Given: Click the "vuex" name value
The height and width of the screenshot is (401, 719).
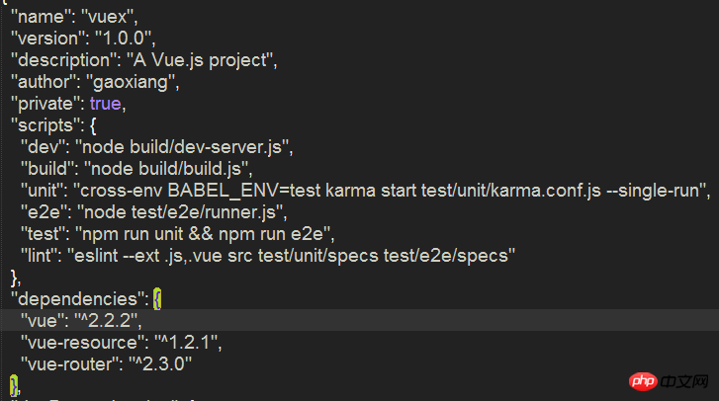Looking at the screenshot, I should pos(107,17).
